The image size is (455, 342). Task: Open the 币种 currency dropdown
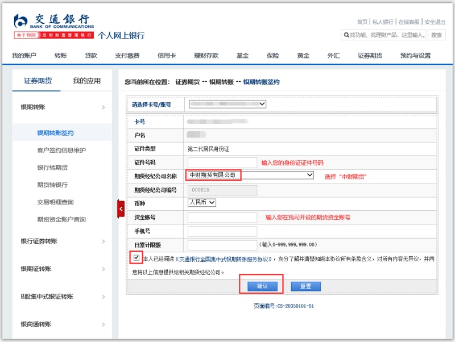(202, 202)
